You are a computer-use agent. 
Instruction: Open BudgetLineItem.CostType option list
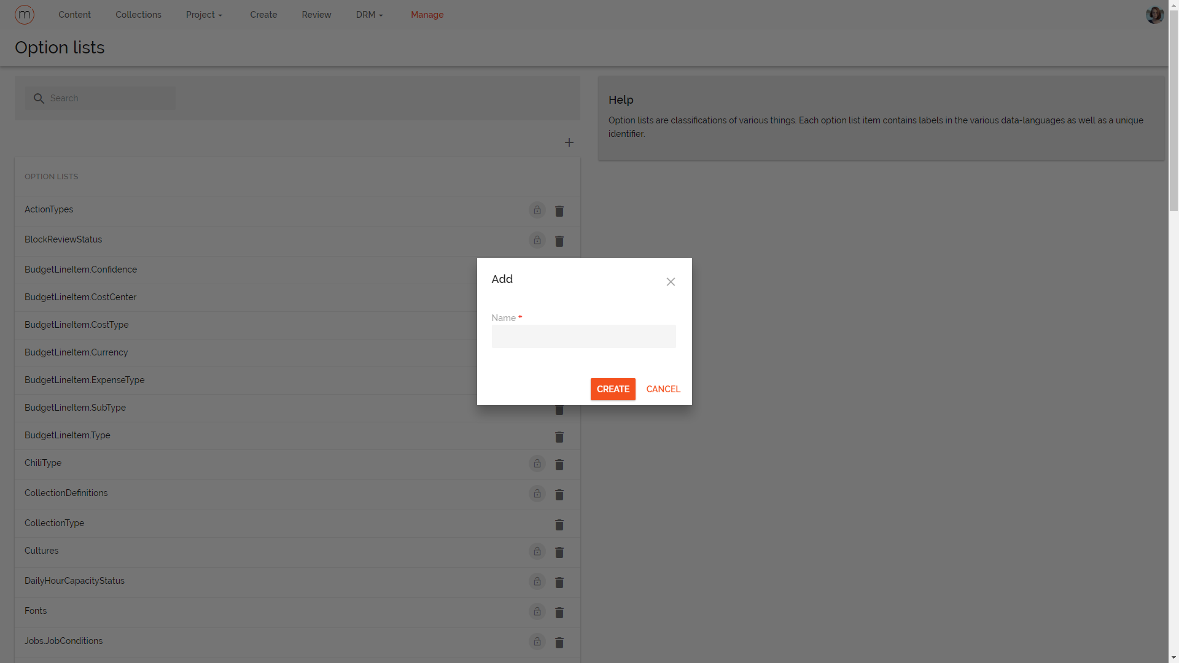77,325
